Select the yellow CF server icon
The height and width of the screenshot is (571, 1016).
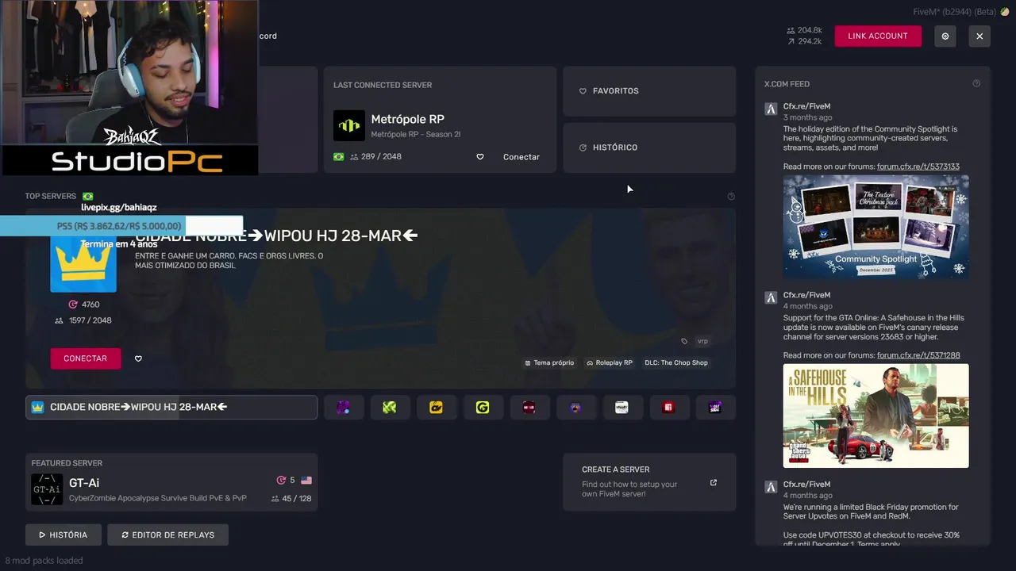pos(436,407)
